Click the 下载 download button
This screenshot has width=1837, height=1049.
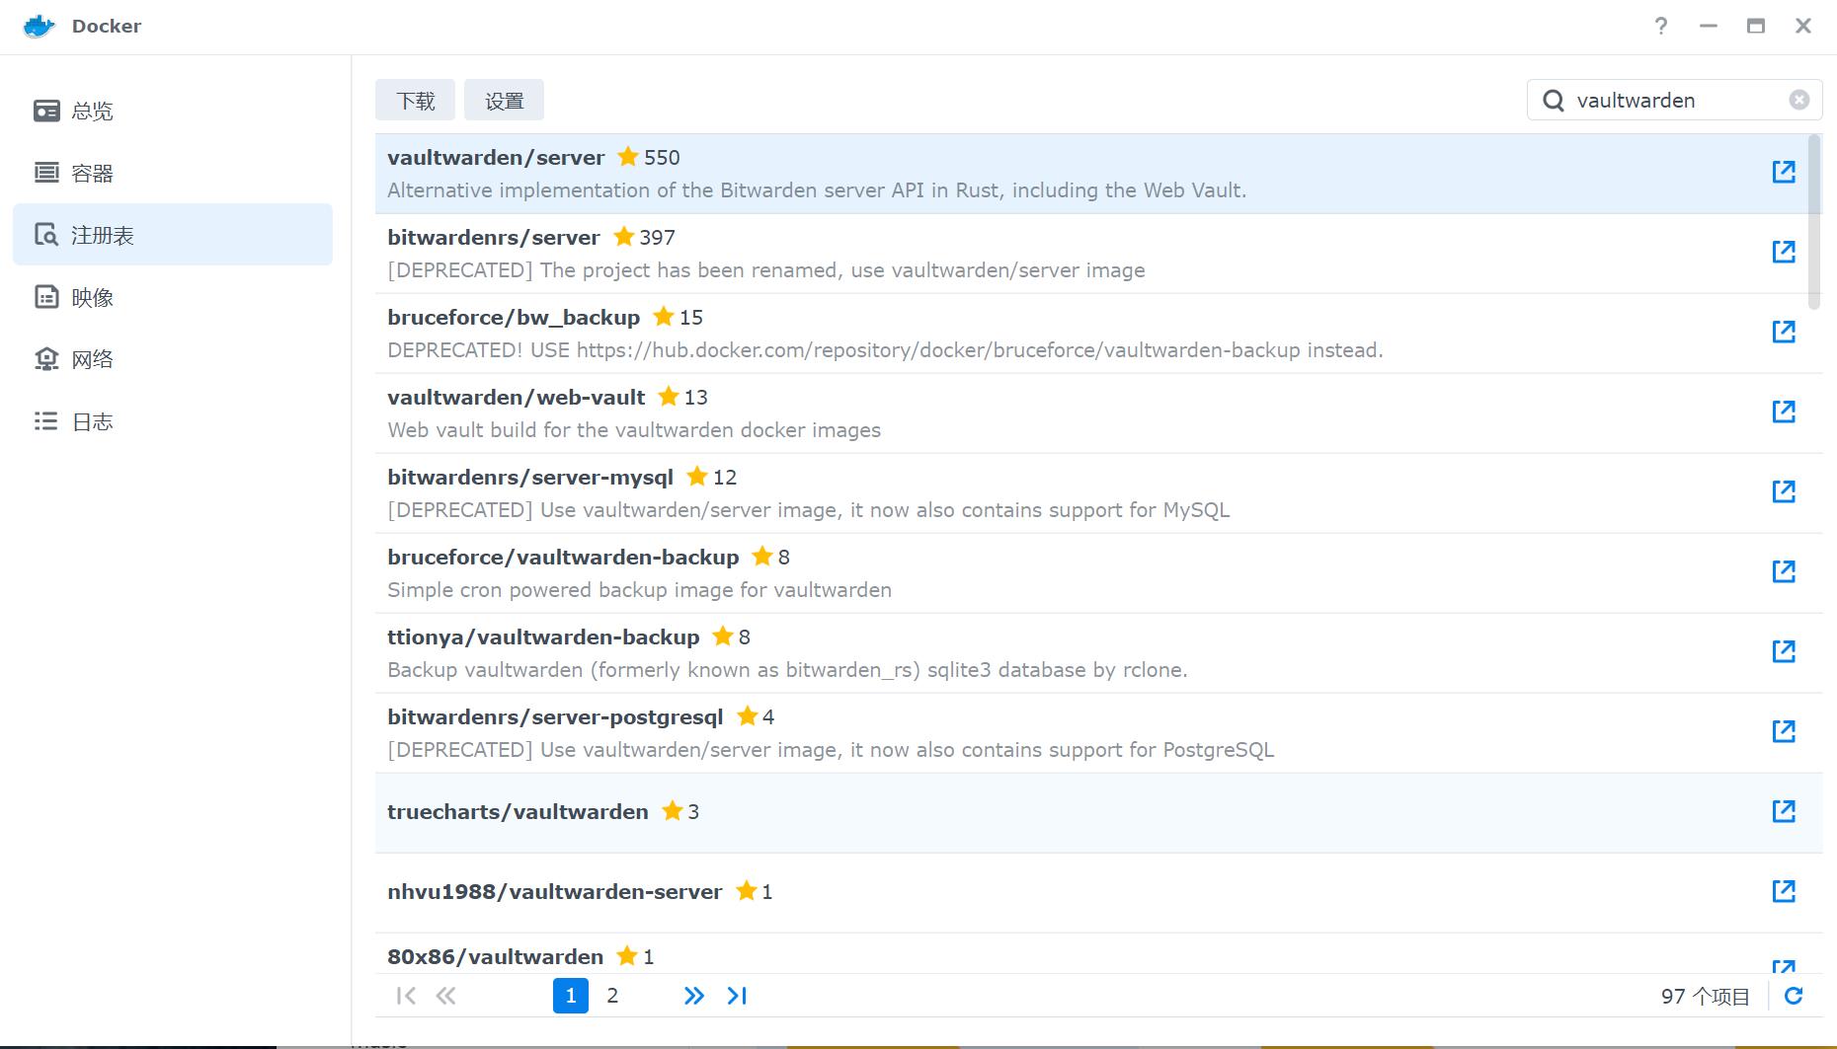[415, 101]
